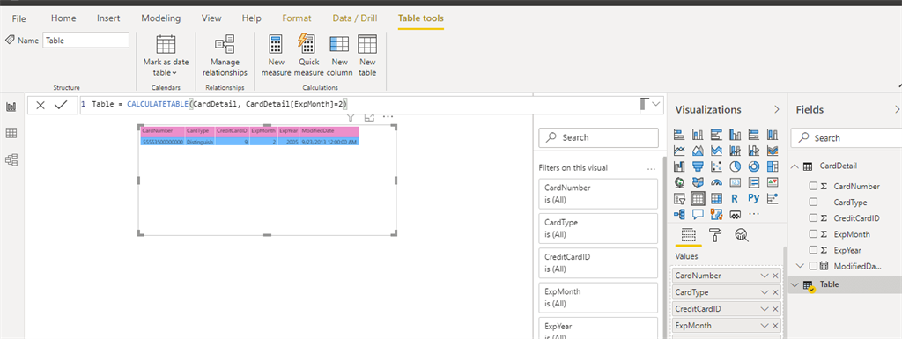Click the New table icon
Viewport: 902px width, 339px height.
click(x=367, y=44)
